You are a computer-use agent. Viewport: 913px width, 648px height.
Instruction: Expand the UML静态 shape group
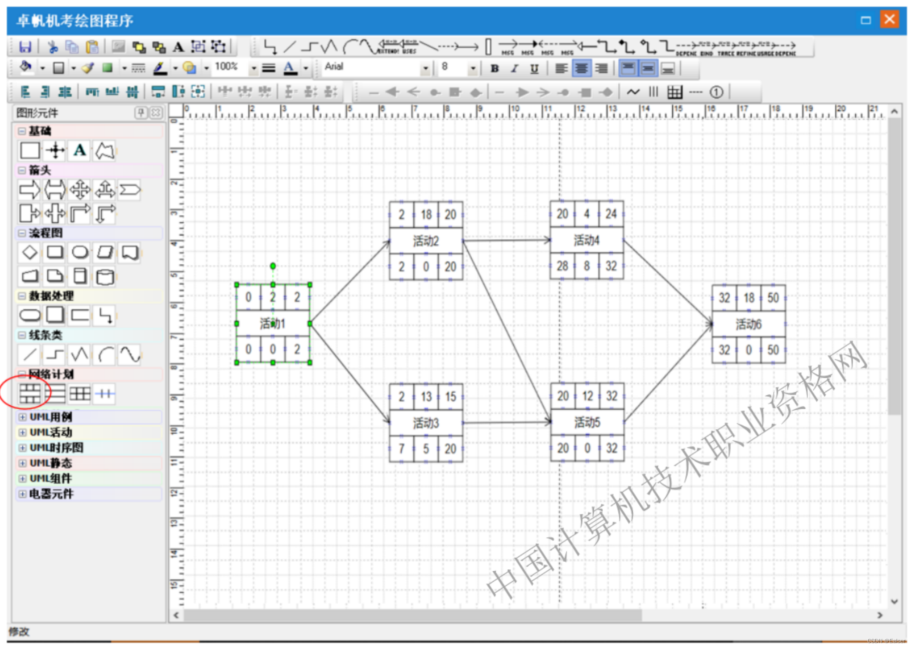(22, 463)
